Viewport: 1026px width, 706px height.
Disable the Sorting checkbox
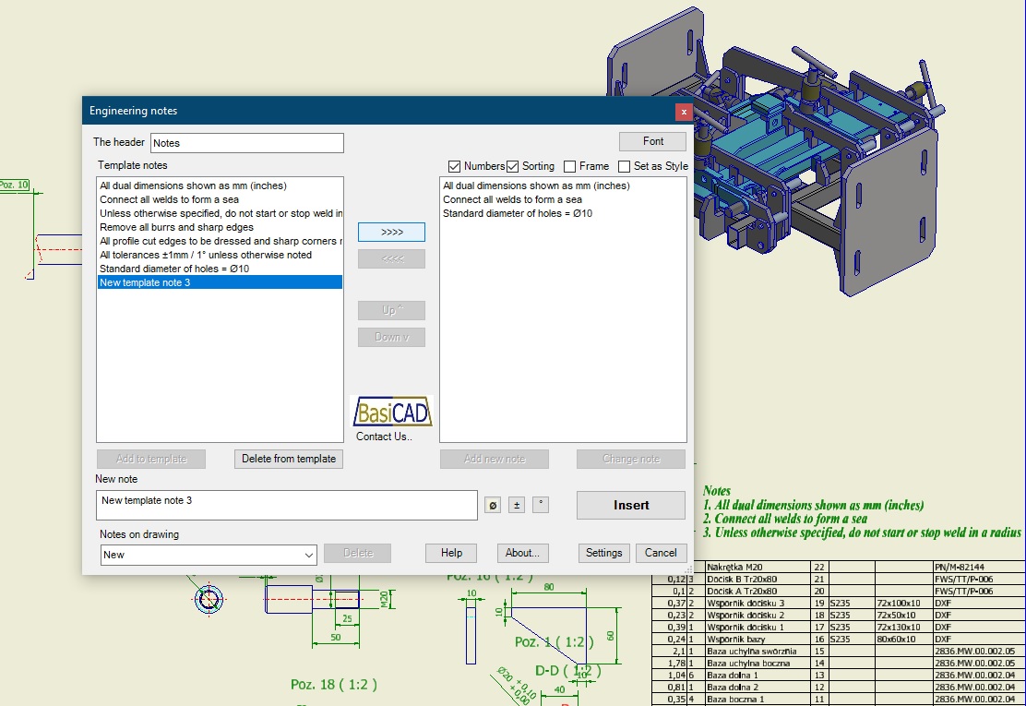click(x=513, y=166)
